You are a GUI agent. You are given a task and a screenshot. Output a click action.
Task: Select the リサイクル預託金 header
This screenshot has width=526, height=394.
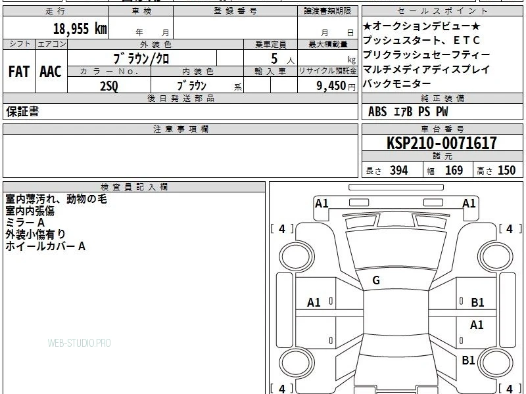pyautogui.click(x=327, y=71)
